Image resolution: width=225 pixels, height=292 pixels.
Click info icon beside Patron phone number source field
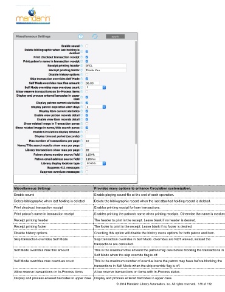click(81, 155)
